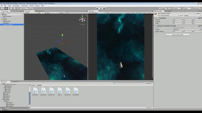Screen dimensions: 202x113
Task: Select Boundary in Hierarchy
Action: click(x=6, y=23)
